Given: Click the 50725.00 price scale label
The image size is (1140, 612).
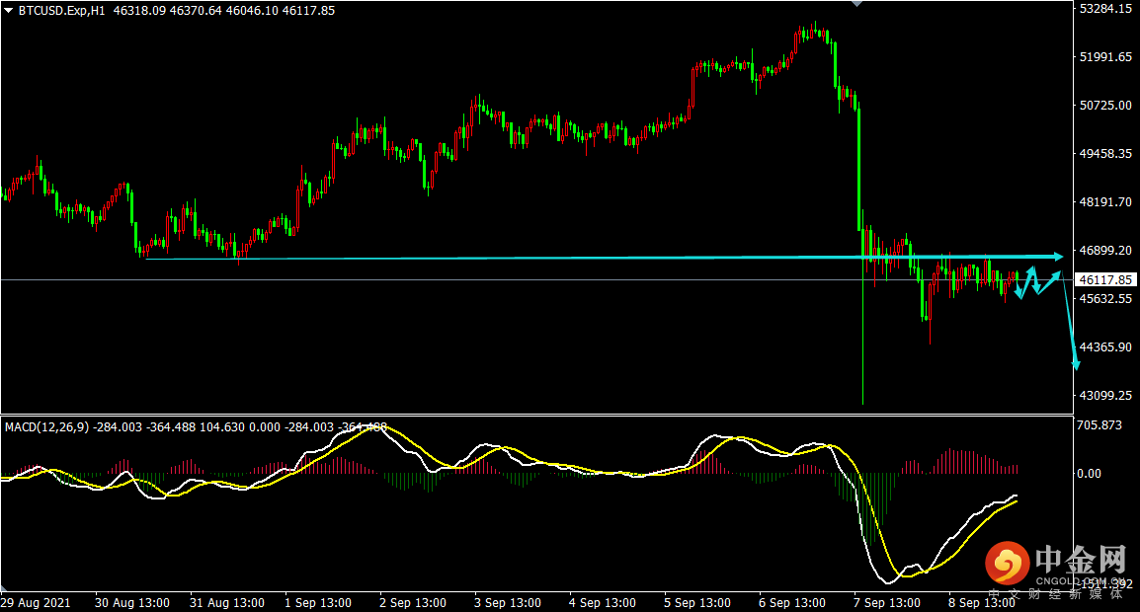Looking at the screenshot, I should click(1105, 106).
